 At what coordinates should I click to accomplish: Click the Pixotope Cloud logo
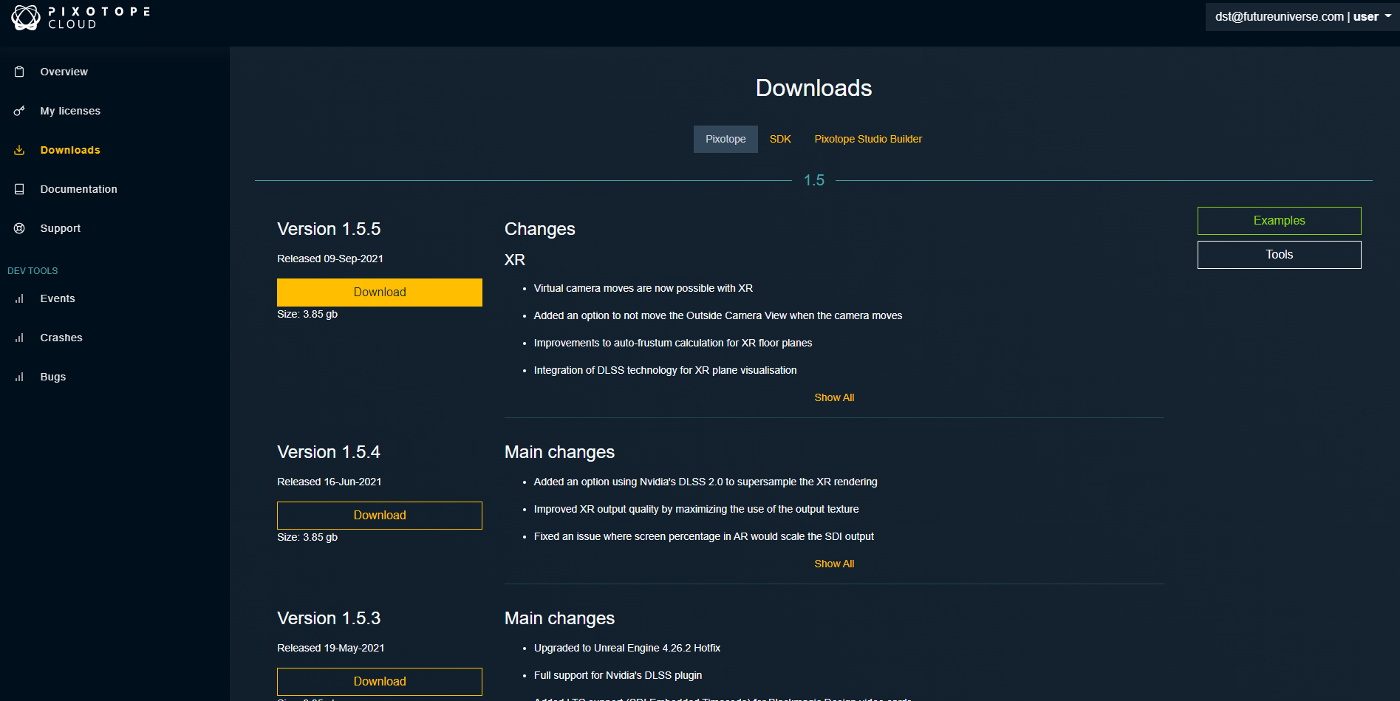(81, 18)
